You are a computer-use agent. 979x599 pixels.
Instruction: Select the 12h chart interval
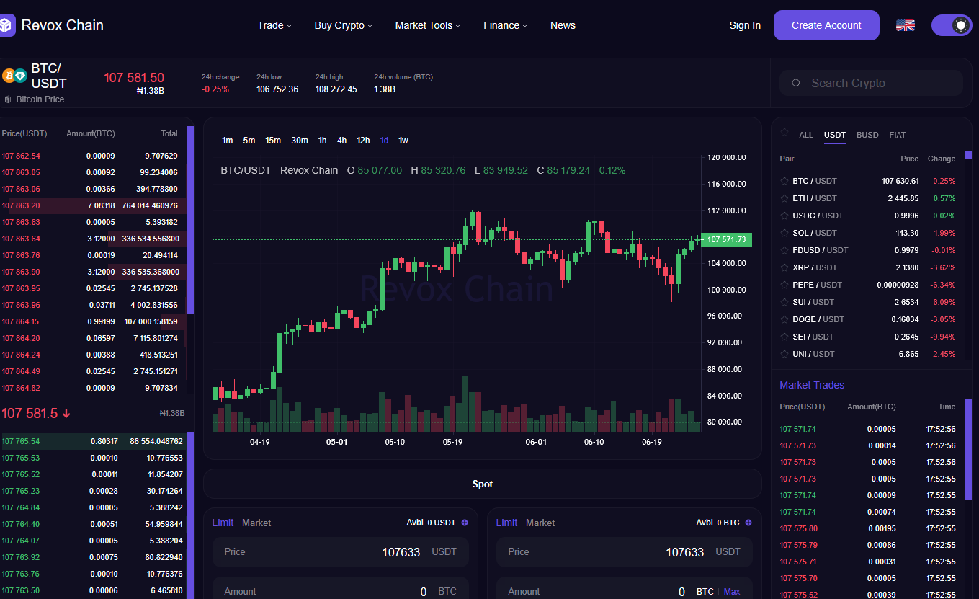[x=363, y=141]
